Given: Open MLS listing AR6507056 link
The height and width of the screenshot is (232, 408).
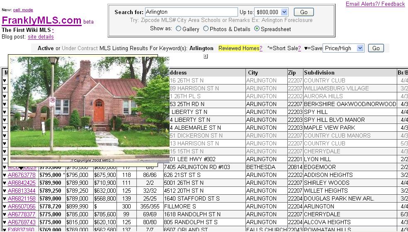Looking at the screenshot, I should (22, 206).
